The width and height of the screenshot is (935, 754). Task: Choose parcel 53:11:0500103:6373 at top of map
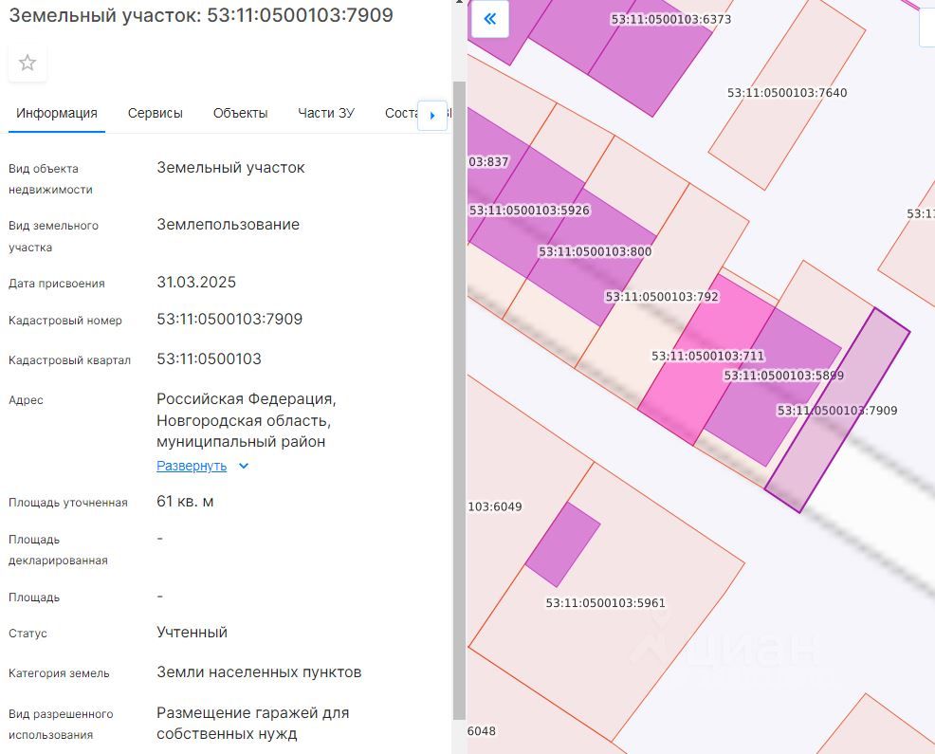pyautogui.click(x=654, y=57)
